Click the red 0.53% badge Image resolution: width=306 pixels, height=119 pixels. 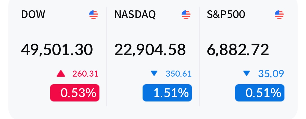[75, 93]
